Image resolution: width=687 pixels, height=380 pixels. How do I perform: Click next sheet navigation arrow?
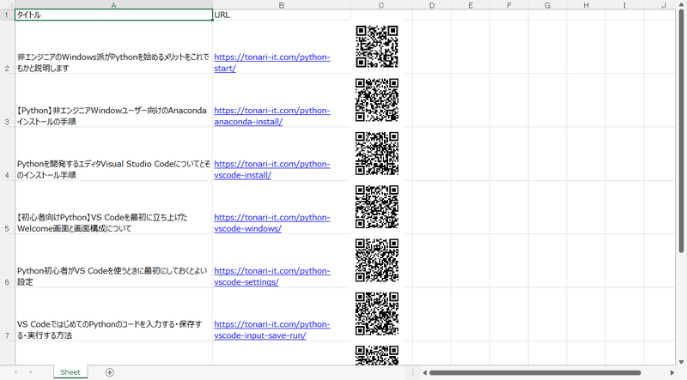pyautogui.click(x=31, y=372)
